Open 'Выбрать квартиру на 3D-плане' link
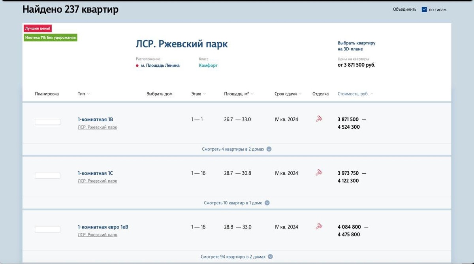 (356, 46)
